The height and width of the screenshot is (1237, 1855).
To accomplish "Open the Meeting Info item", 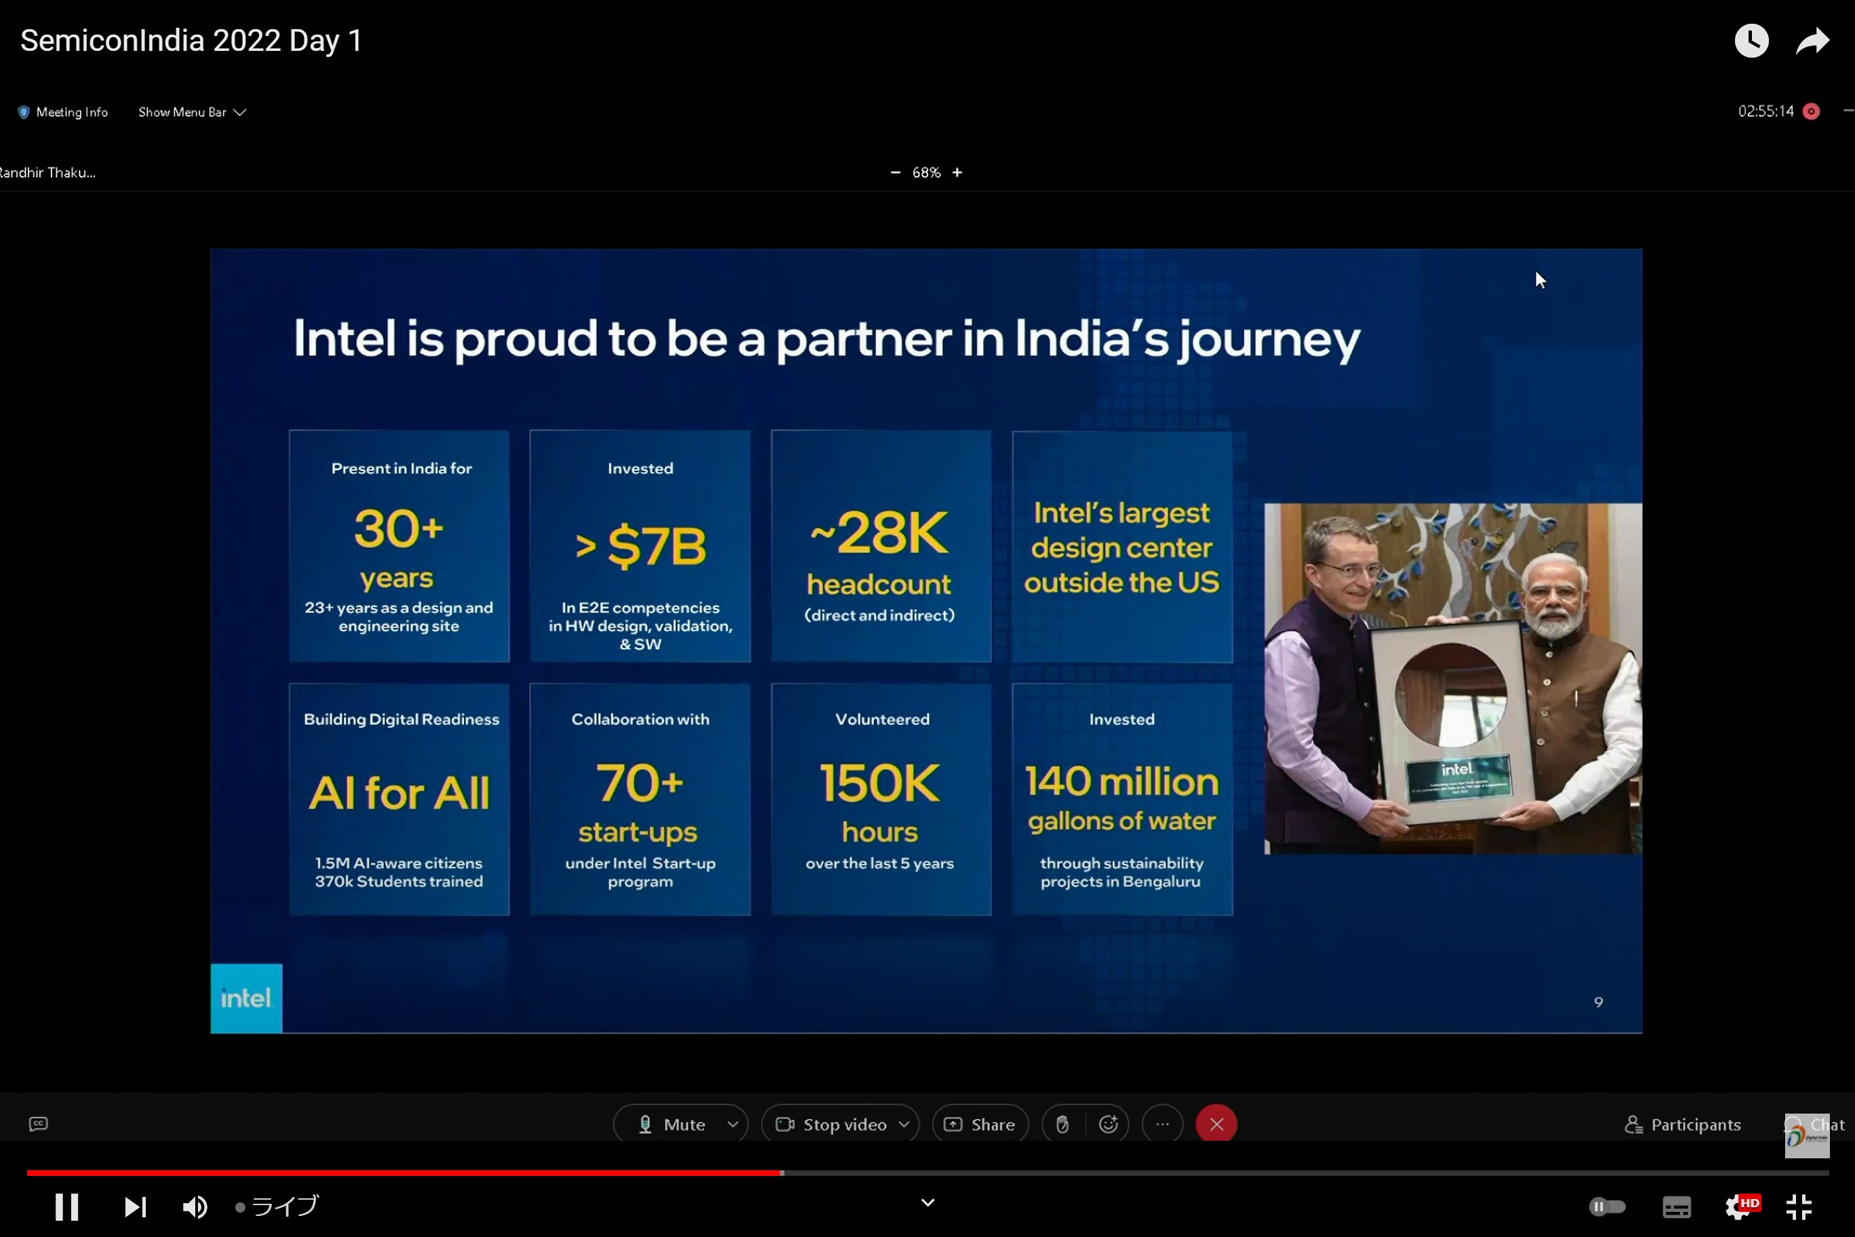I will 63,112.
